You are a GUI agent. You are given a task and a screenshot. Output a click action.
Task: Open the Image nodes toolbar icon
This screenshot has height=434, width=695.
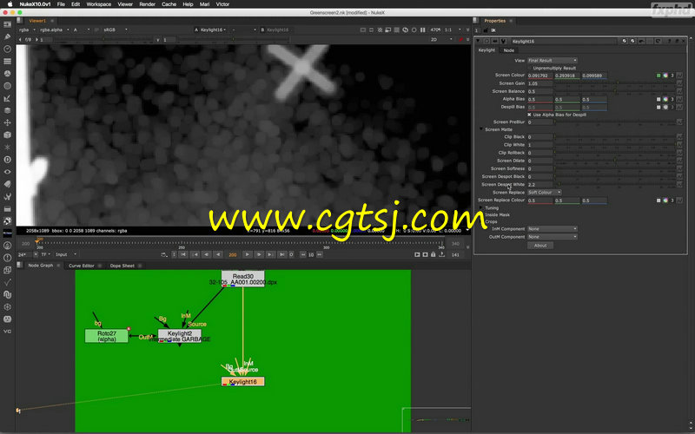point(7,24)
